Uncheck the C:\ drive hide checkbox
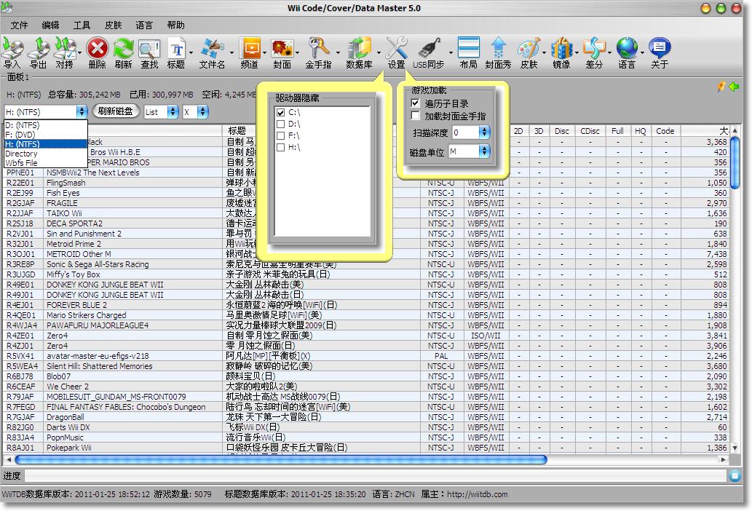 280,113
